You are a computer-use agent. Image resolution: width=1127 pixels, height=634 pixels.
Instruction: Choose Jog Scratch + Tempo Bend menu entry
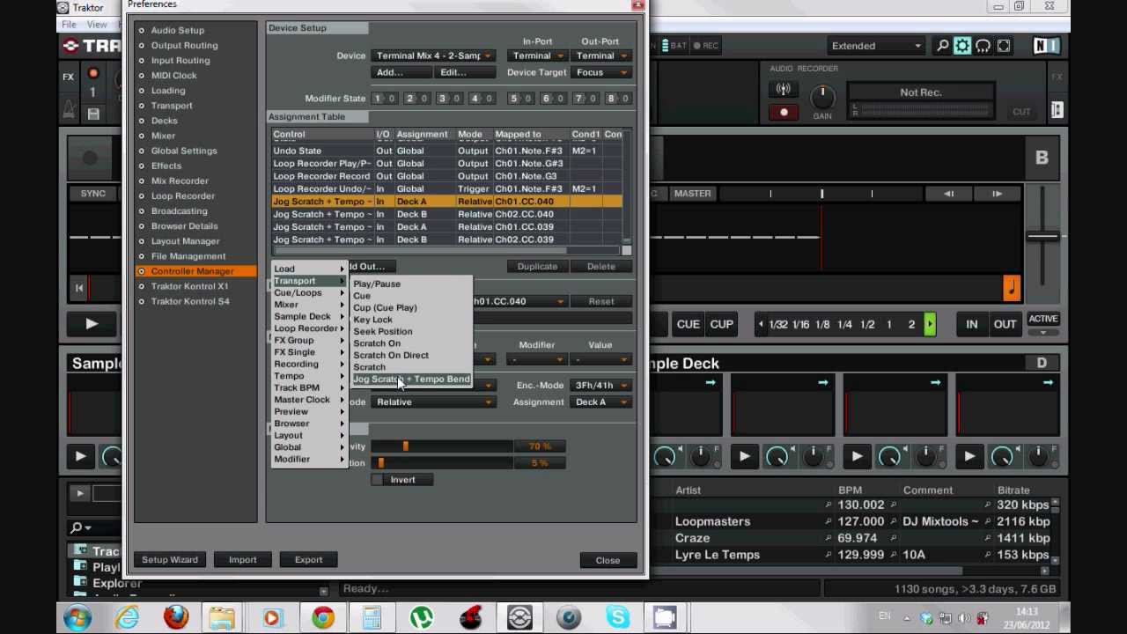point(411,380)
